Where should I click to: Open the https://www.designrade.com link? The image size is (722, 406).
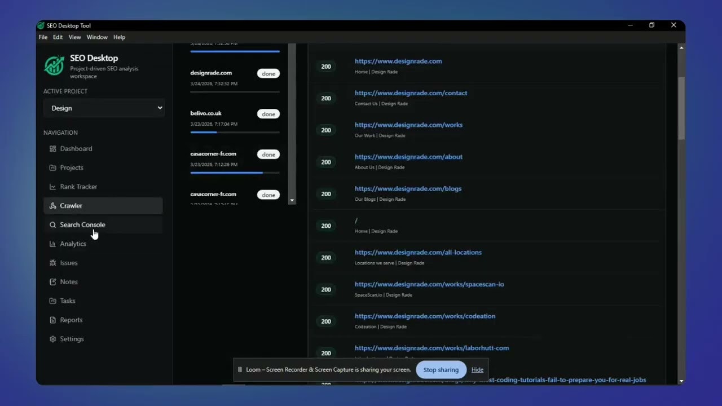point(398,61)
